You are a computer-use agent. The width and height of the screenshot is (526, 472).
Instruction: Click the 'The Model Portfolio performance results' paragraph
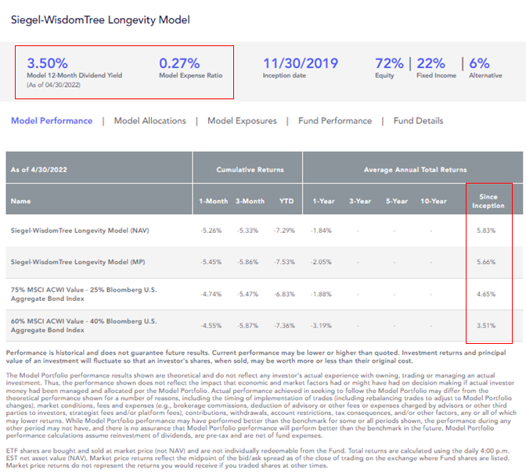point(261,406)
